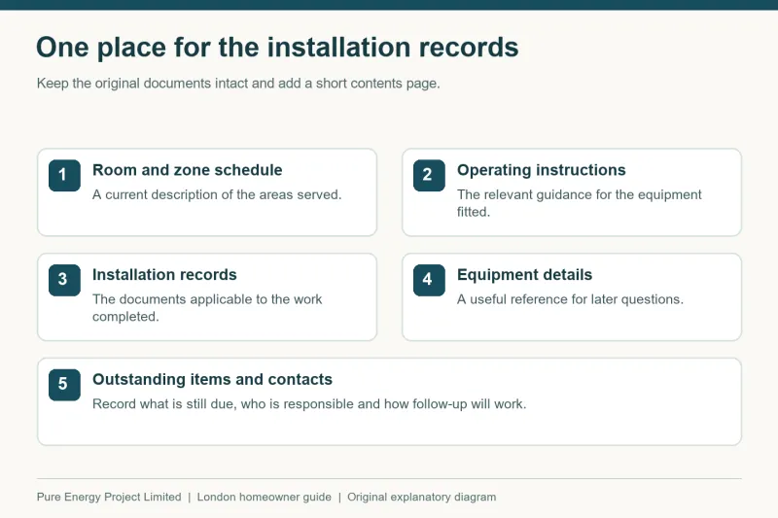Click the subtitle 'Keep the original documents intact'
The height and width of the screenshot is (518, 778).
[238, 84]
